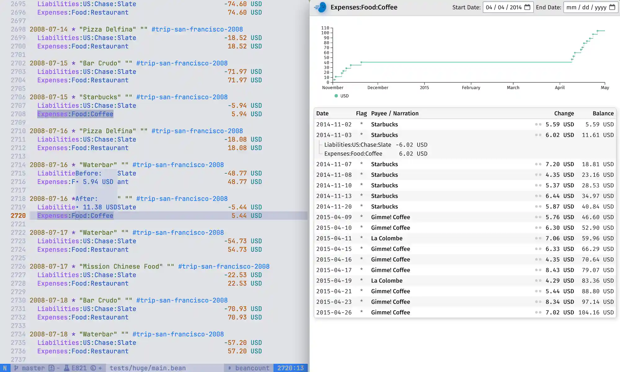Click the beancount filetype icon
The height and width of the screenshot is (372, 620).
[x=230, y=368]
